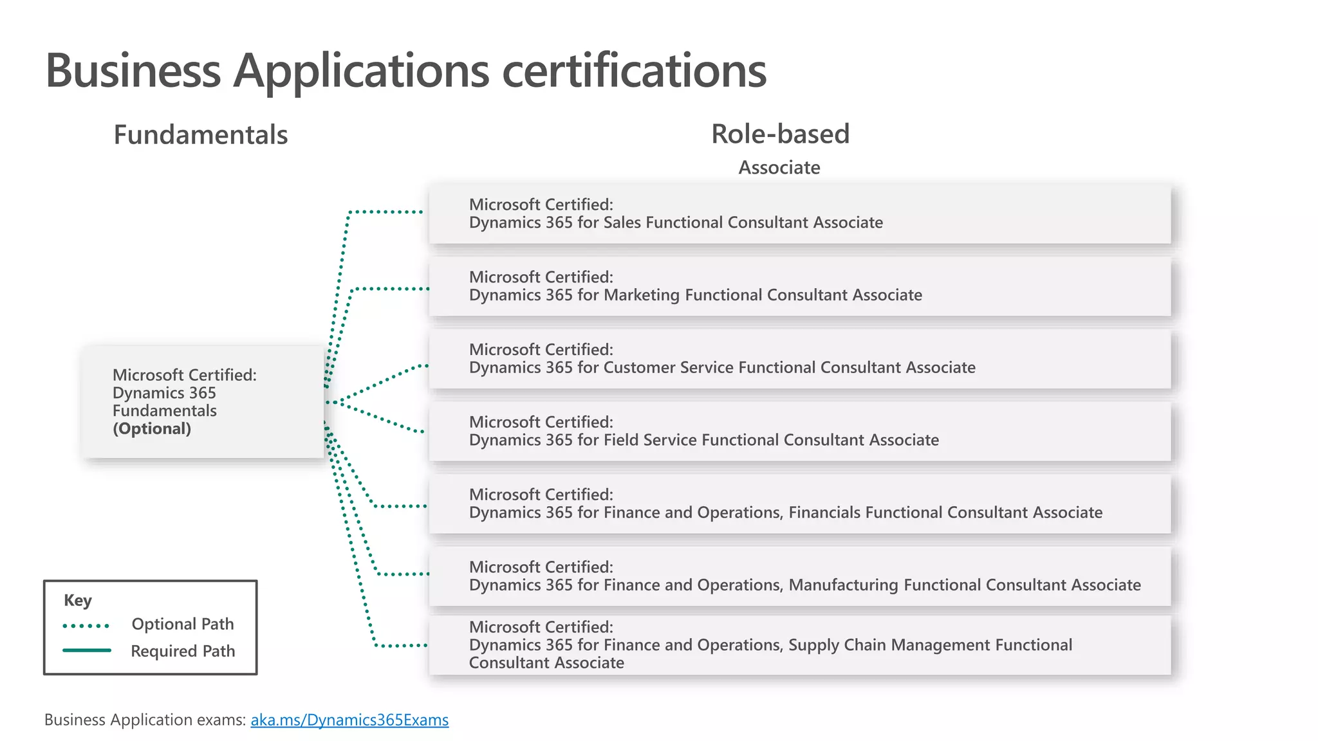Click the 'Role-based' heading

pos(780,134)
